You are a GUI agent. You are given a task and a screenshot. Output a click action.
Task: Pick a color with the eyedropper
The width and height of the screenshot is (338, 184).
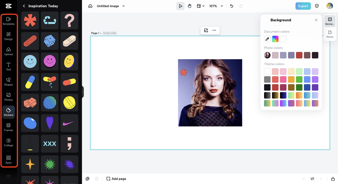267,39
